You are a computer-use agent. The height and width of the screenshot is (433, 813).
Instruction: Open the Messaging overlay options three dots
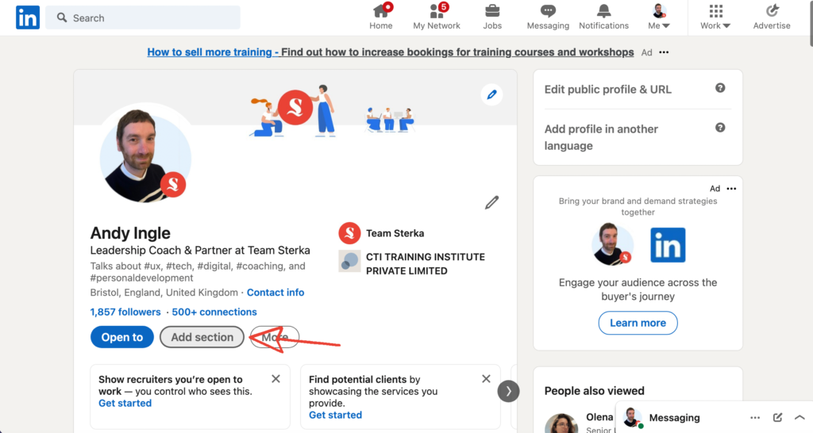point(755,417)
